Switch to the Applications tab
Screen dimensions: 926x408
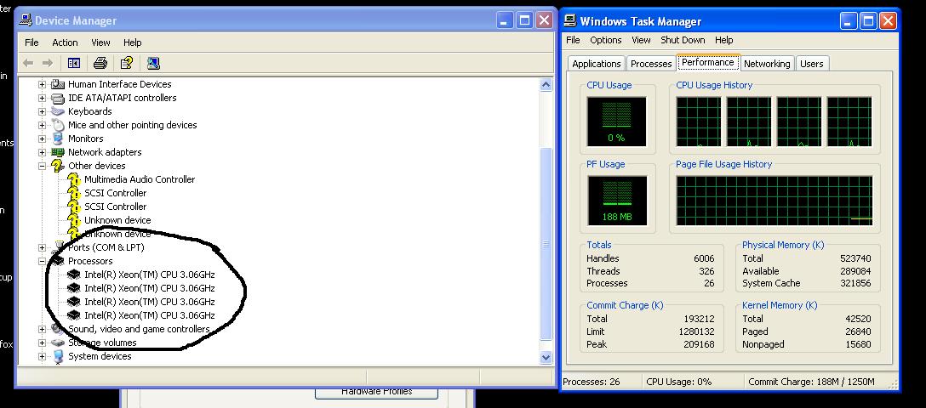pyautogui.click(x=597, y=64)
